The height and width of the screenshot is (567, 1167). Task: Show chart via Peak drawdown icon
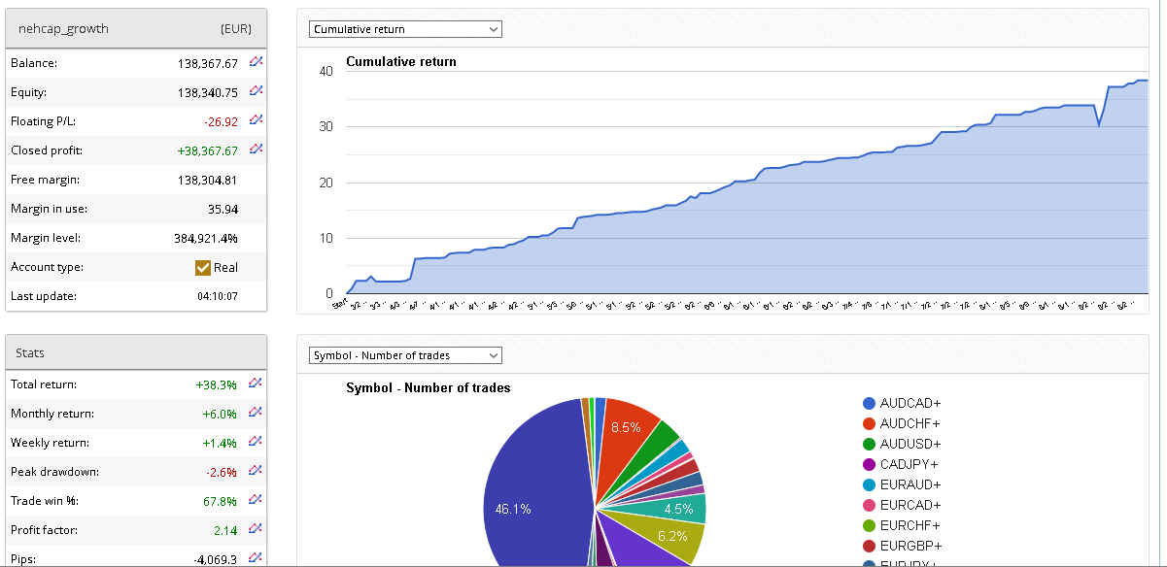click(256, 471)
